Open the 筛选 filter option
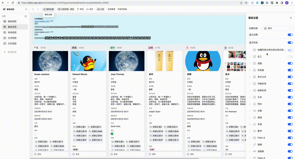Viewport: 295px width, 159px height. click(80, 9)
